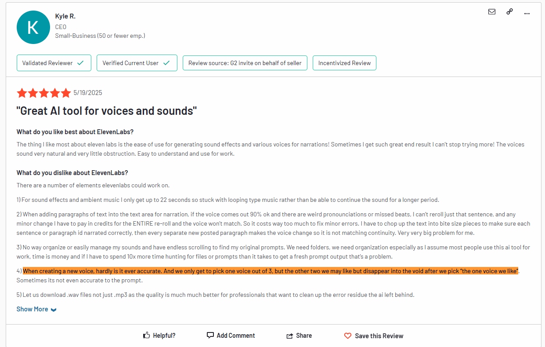Click "What do you dislike about ElevenLabs?" heading
545x347 pixels.
(x=72, y=172)
